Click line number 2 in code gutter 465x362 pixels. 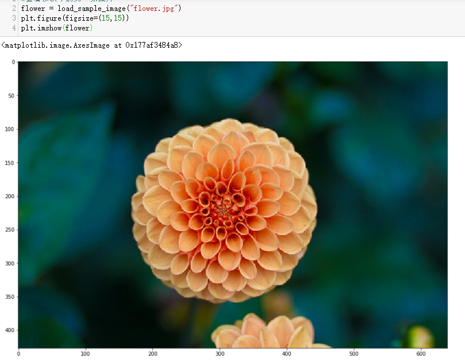pyautogui.click(x=14, y=9)
